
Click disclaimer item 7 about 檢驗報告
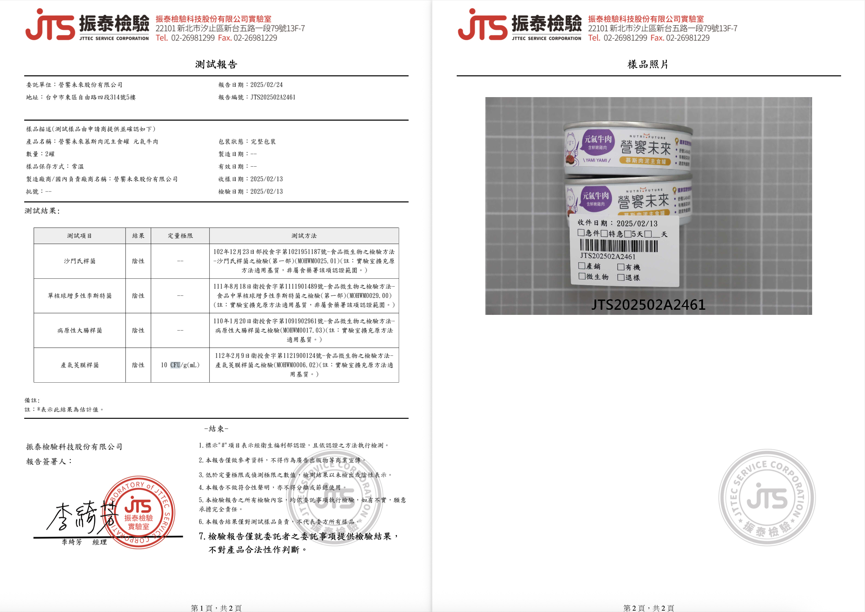tap(299, 543)
